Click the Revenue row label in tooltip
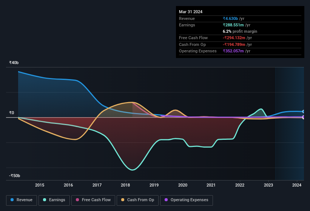The height and width of the screenshot is (211, 310). pos(187,18)
